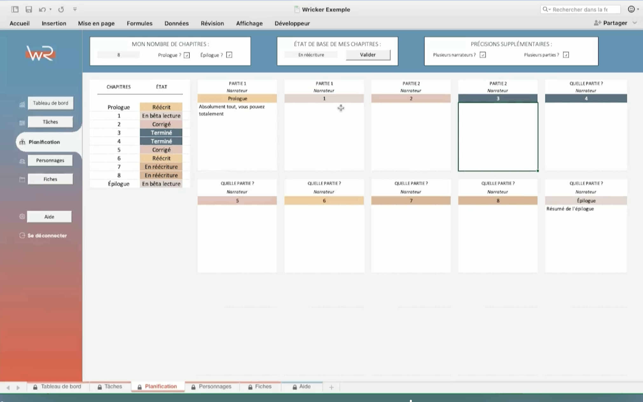Click the folder icon beside Fiches
This screenshot has width=643, height=402.
pyautogui.click(x=22, y=179)
